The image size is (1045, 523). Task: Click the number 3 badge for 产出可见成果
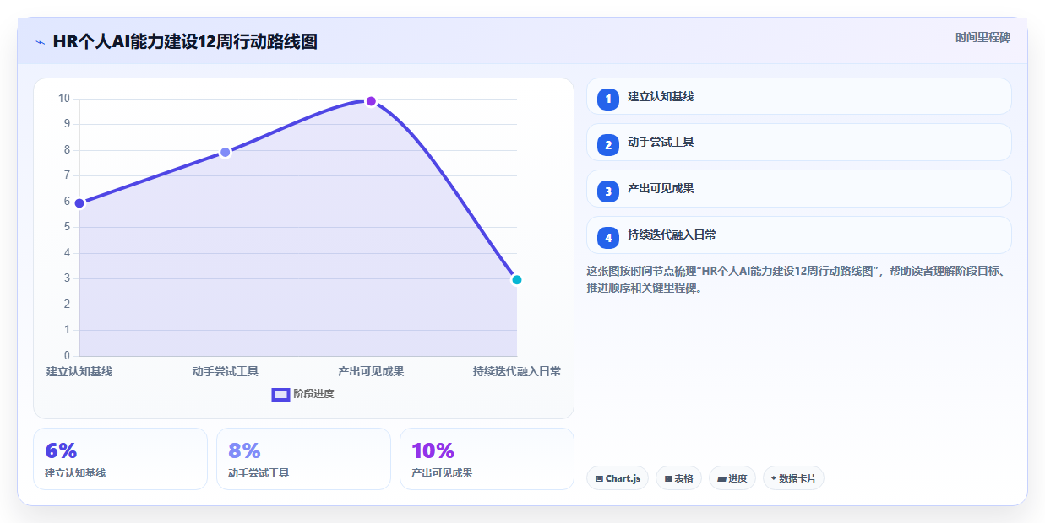607,191
